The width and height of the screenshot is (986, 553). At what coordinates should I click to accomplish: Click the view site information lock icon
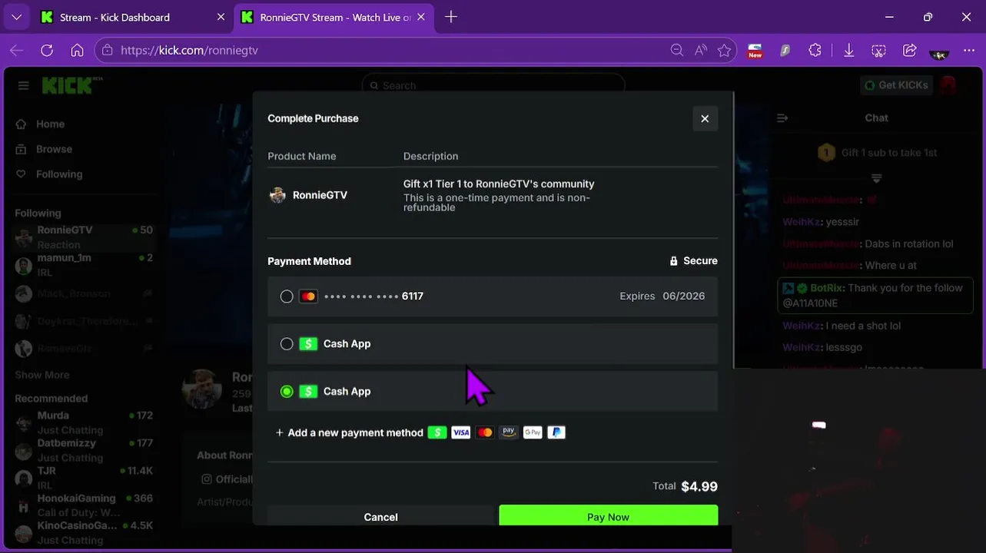coord(107,50)
